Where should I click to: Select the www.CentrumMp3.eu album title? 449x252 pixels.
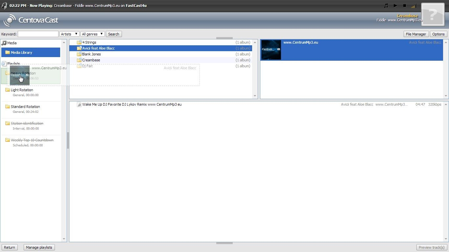pyautogui.click(x=300, y=42)
